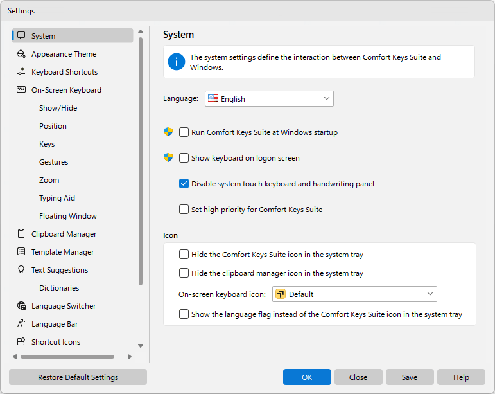Screen dimensions: 495x394
Task: Click the sidebar vertical scrollbar thumb
Action: pyautogui.click(x=141, y=161)
